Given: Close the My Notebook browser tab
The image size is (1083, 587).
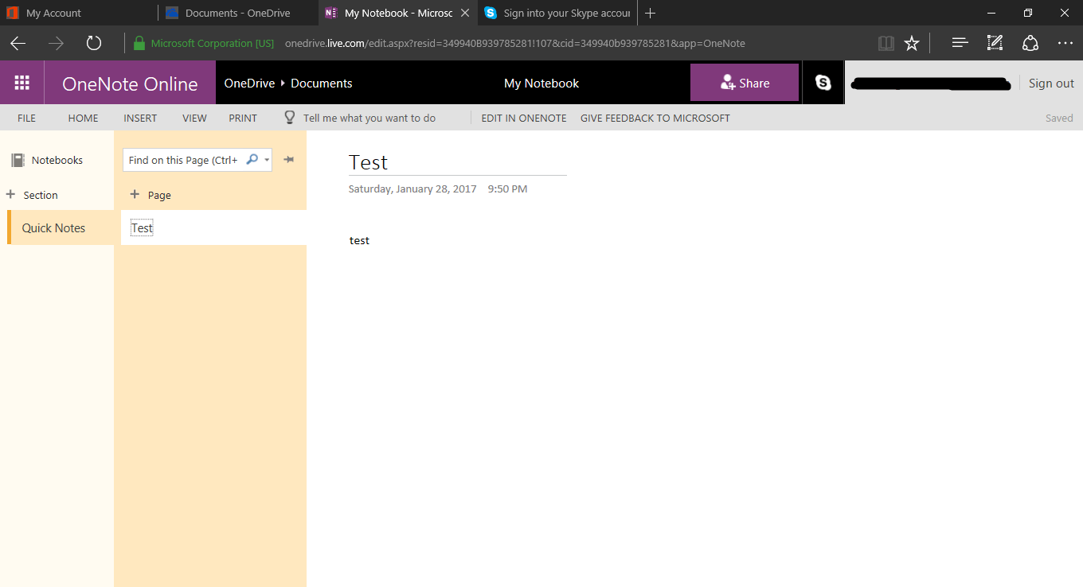Looking at the screenshot, I should tap(465, 13).
